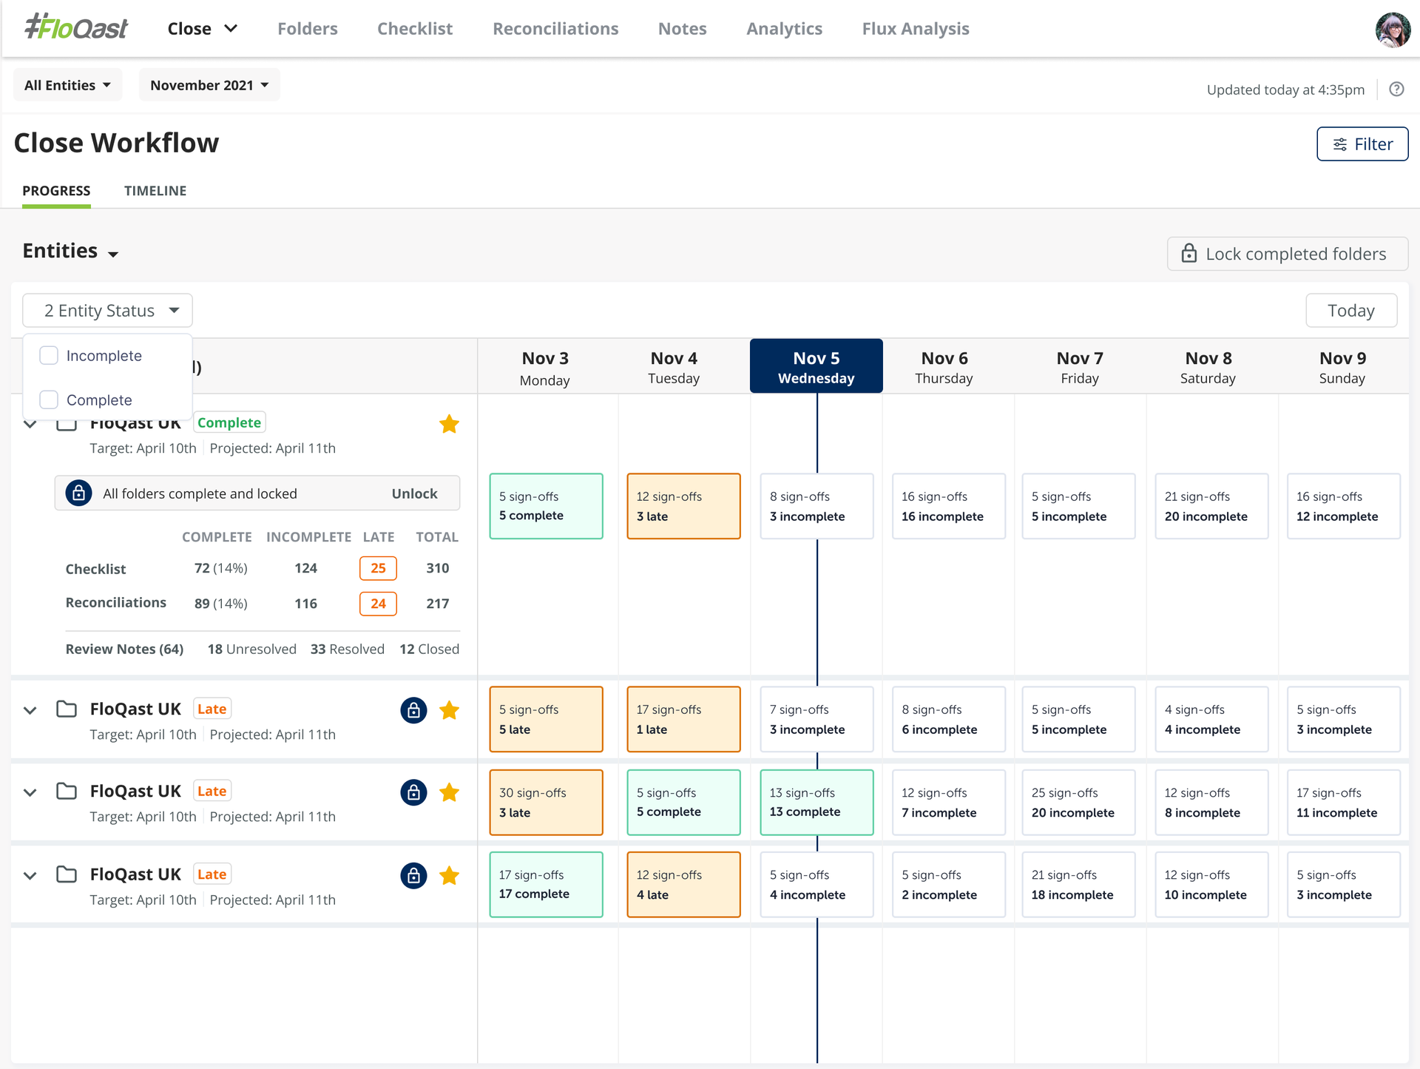Click the Reconciliations row label
The height and width of the screenshot is (1069, 1420).
(115, 603)
